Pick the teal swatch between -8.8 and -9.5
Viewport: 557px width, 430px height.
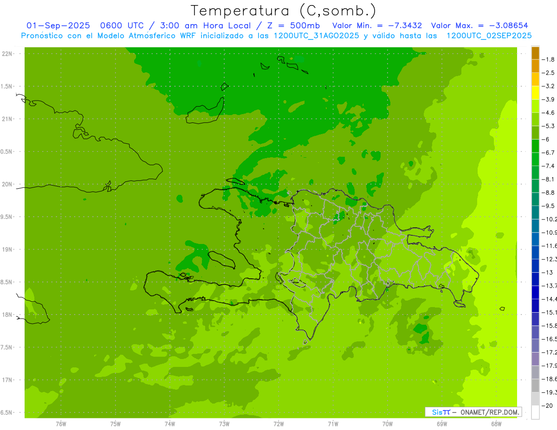536,199
